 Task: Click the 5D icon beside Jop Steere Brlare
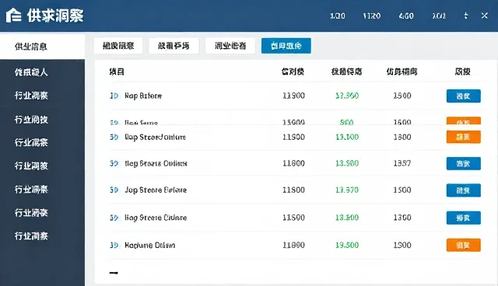[x=114, y=190]
